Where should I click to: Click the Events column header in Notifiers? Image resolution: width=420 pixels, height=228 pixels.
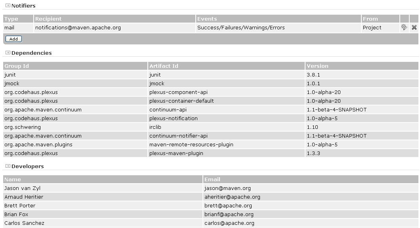[x=207, y=19]
